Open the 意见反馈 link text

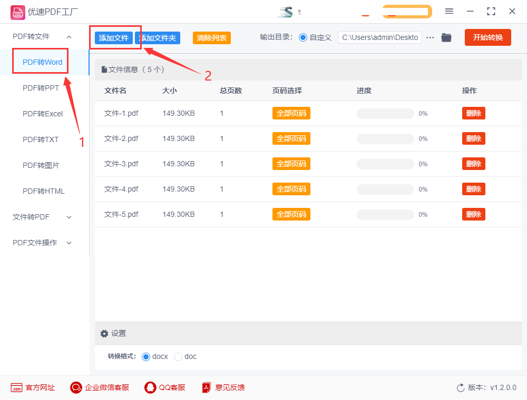pyautogui.click(x=230, y=387)
